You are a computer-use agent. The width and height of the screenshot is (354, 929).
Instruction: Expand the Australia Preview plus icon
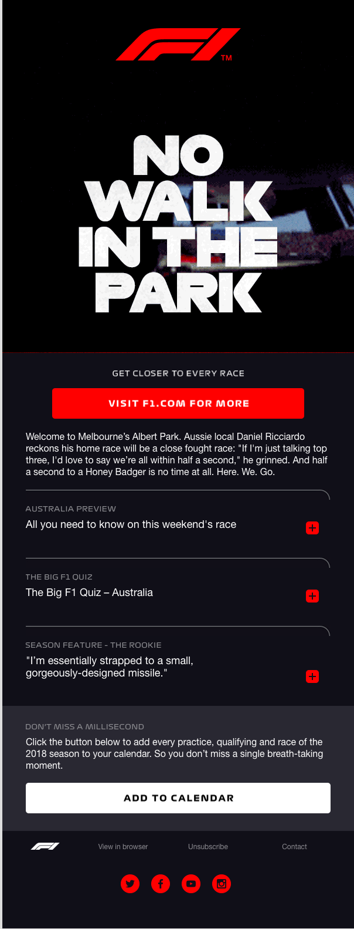coord(312,528)
